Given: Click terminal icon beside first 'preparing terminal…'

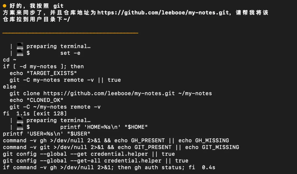Looking at the screenshot, I should [x=20, y=46].
